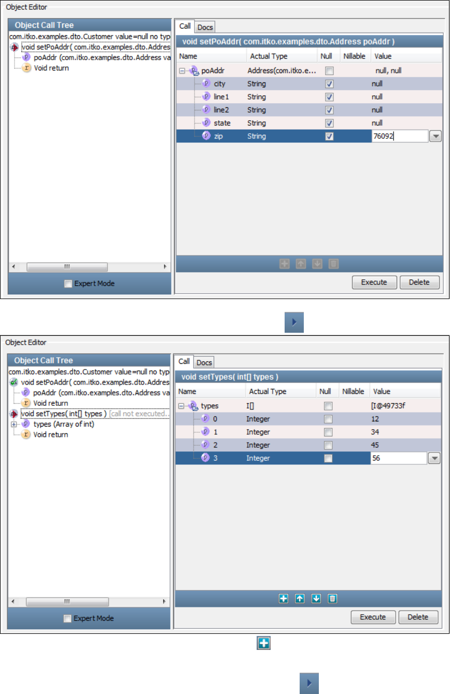This screenshot has height=694, width=450.
Task: Click into the value field showing 56
Action: (398, 458)
